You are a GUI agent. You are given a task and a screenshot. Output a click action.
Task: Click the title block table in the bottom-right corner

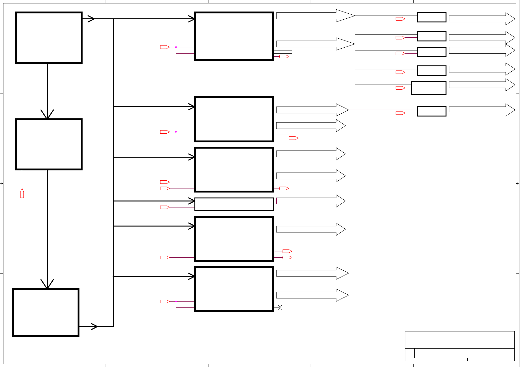[x=460, y=346]
